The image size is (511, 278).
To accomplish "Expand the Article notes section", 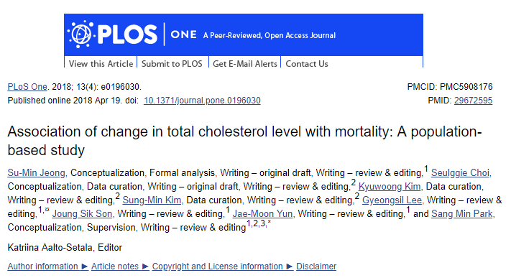I will pyautogui.click(x=120, y=267).
